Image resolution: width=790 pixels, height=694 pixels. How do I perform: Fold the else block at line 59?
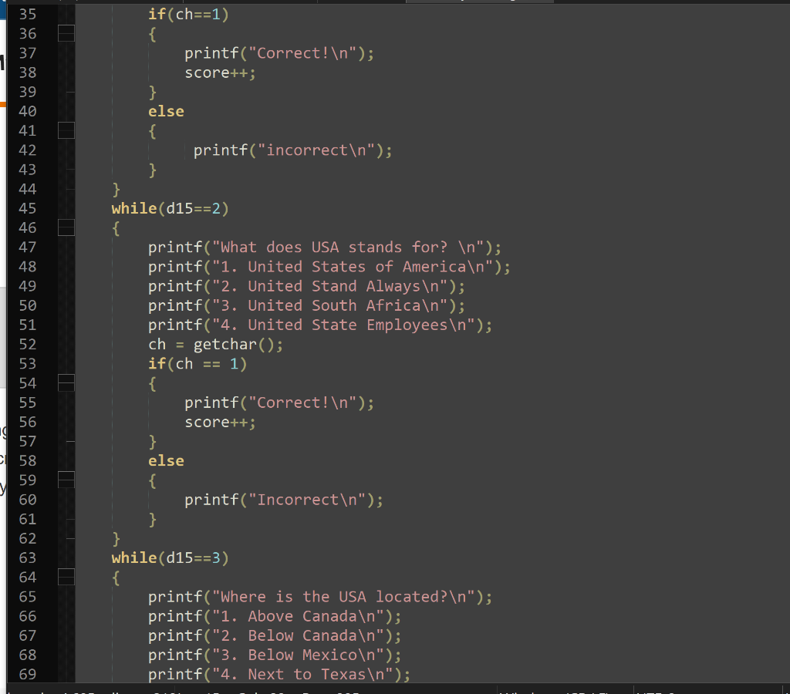click(66, 480)
